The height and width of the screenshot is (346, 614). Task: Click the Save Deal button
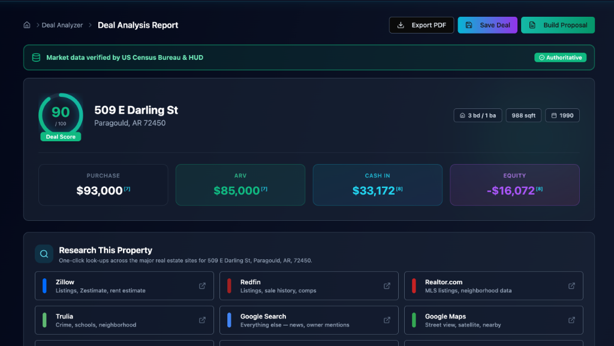pyautogui.click(x=487, y=25)
